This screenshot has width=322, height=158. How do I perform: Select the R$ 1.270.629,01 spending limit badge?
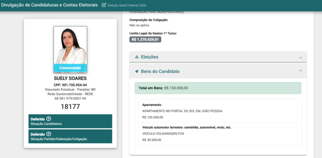[145, 39]
